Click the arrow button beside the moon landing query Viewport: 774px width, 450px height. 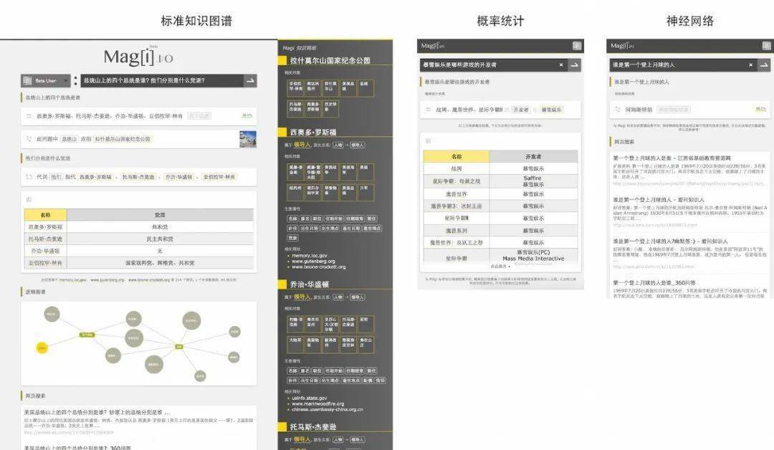(764, 65)
